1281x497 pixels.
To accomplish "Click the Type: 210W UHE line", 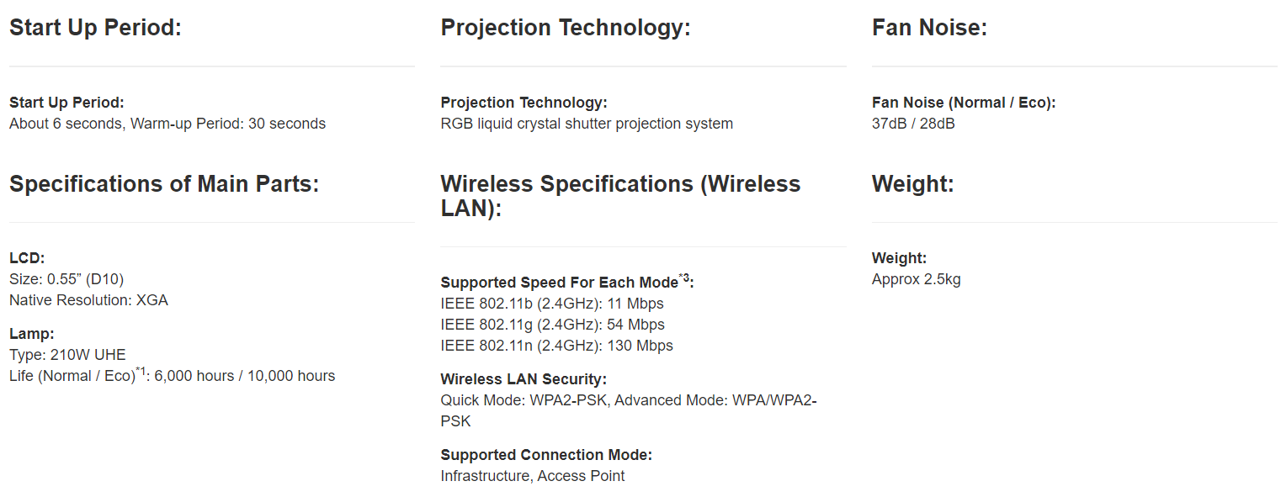I will [x=67, y=355].
